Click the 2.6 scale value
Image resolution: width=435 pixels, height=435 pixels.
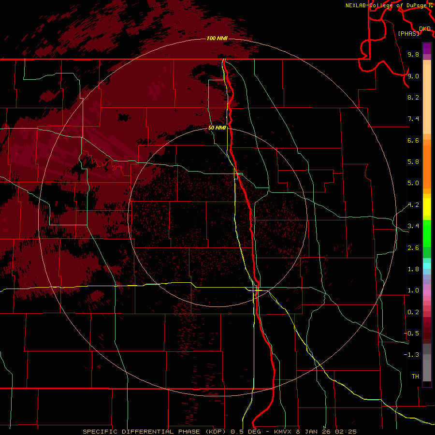tap(413, 248)
